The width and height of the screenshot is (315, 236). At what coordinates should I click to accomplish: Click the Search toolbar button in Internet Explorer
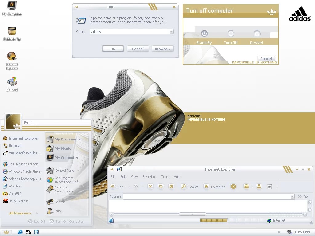(189, 187)
